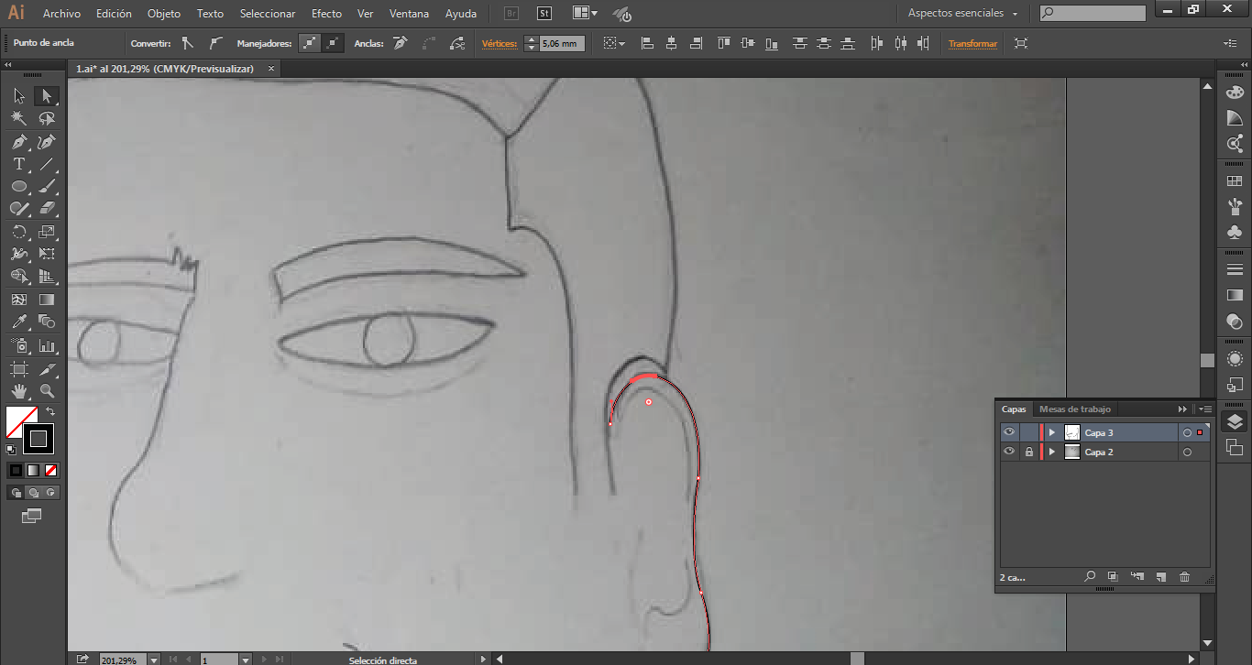Screen dimensions: 1252x665
Task: Open the zoom level dropdown arrow
Action: pyautogui.click(x=153, y=660)
